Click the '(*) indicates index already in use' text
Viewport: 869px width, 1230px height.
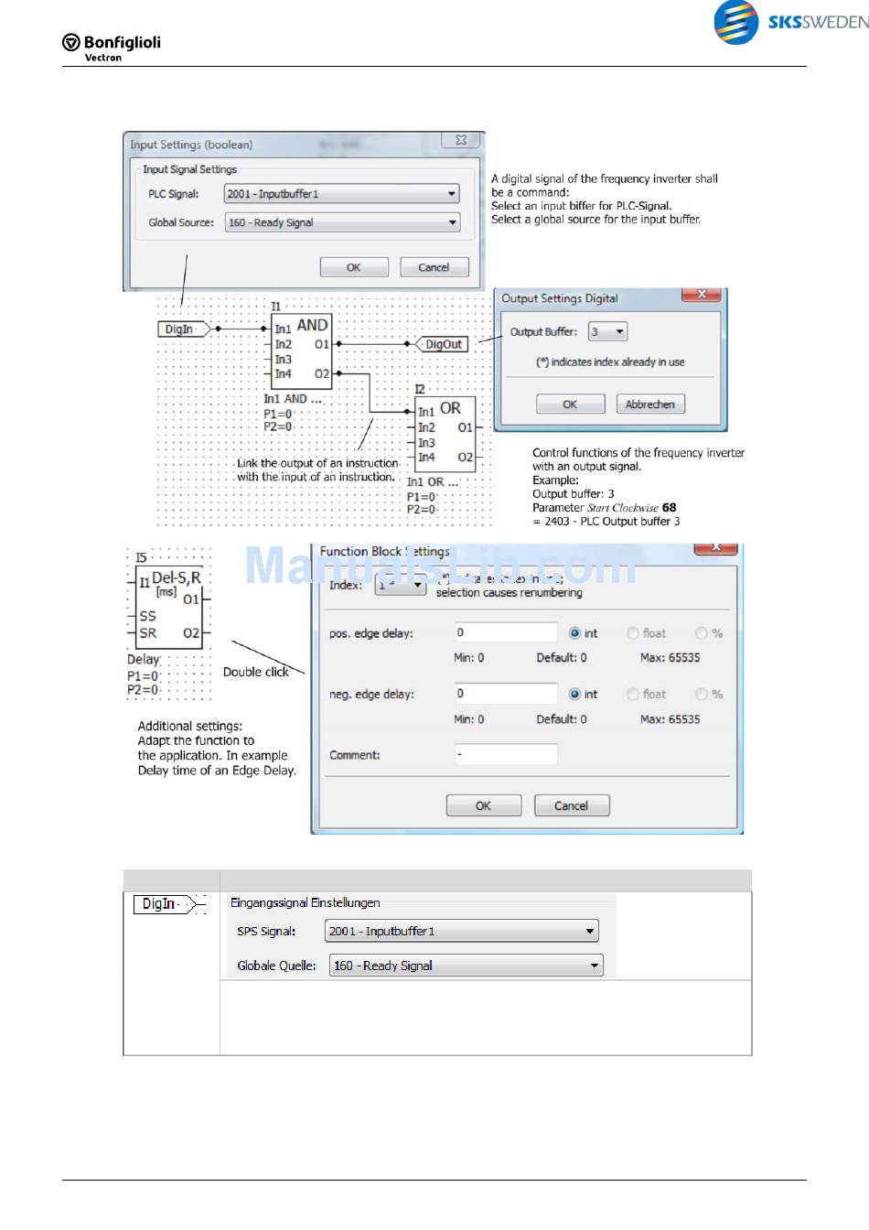click(610, 362)
